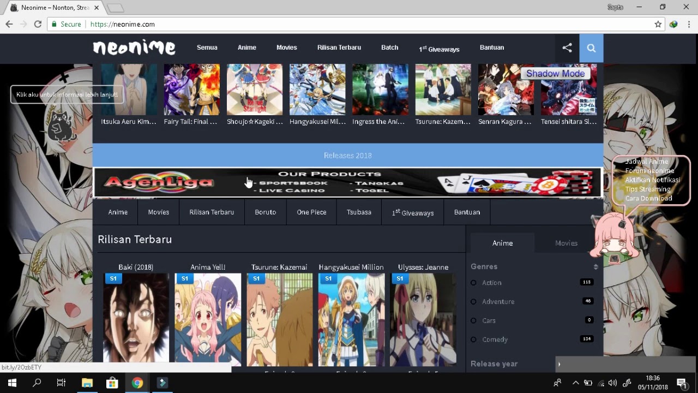The image size is (698, 393).
Task: Click 'Klik aku untuk informasi' tooltip
Action: (67, 94)
